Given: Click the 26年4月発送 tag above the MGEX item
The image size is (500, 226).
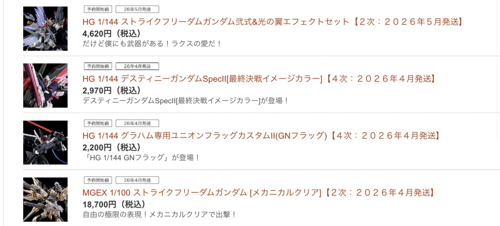Looking at the screenshot, I should (x=137, y=180).
